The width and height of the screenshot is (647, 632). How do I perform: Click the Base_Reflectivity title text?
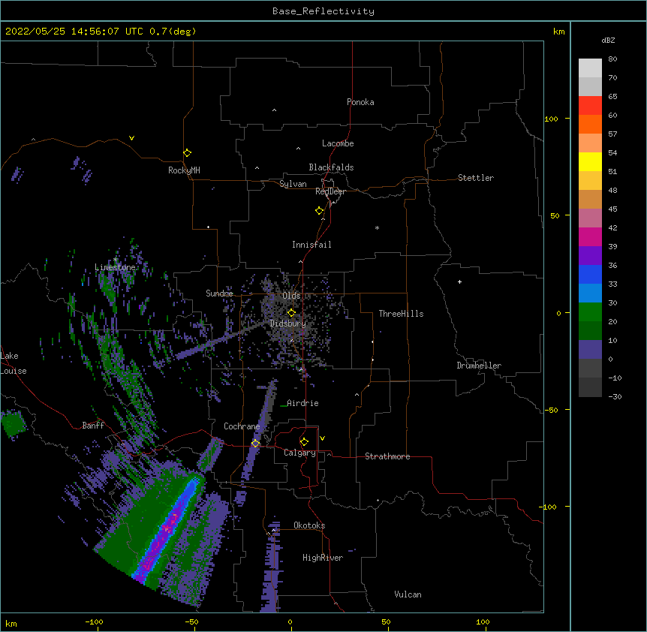pyautogui.click(x=323, y=11)
